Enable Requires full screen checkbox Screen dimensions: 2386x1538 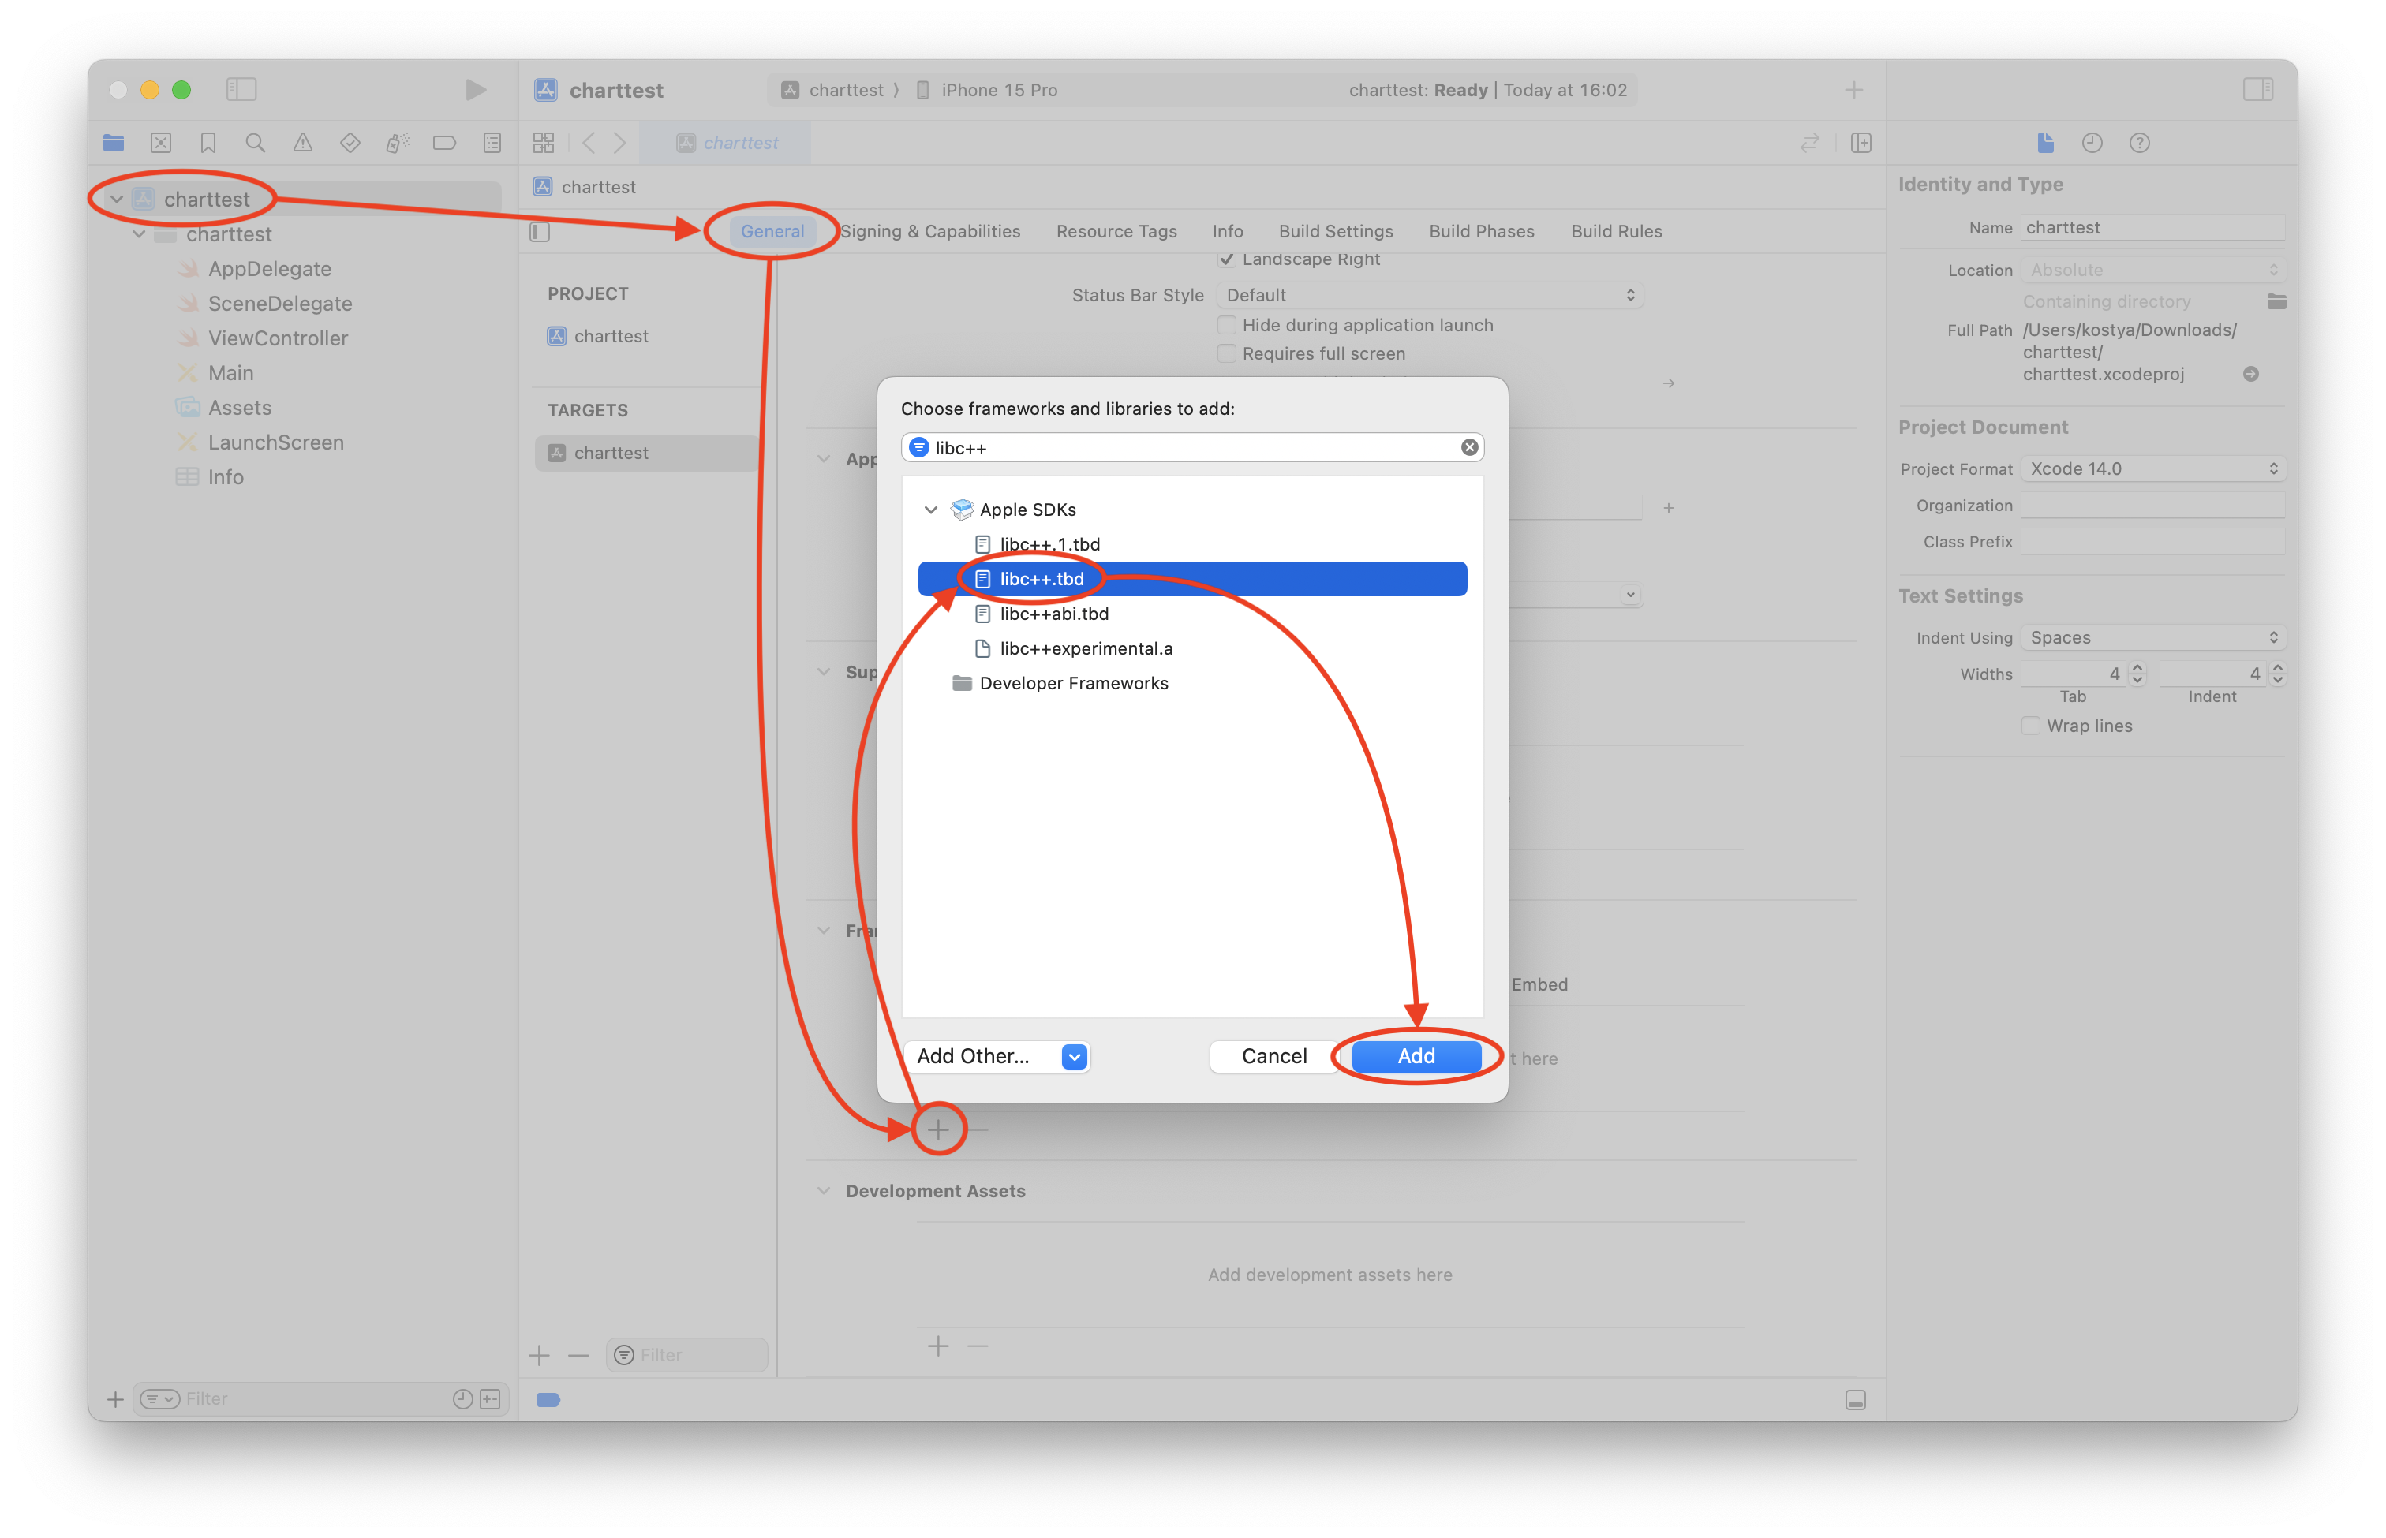tap(1226, 353)
